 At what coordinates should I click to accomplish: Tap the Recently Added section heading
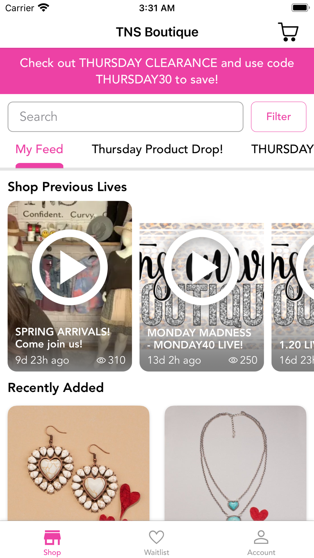click(x=56, y=388)
